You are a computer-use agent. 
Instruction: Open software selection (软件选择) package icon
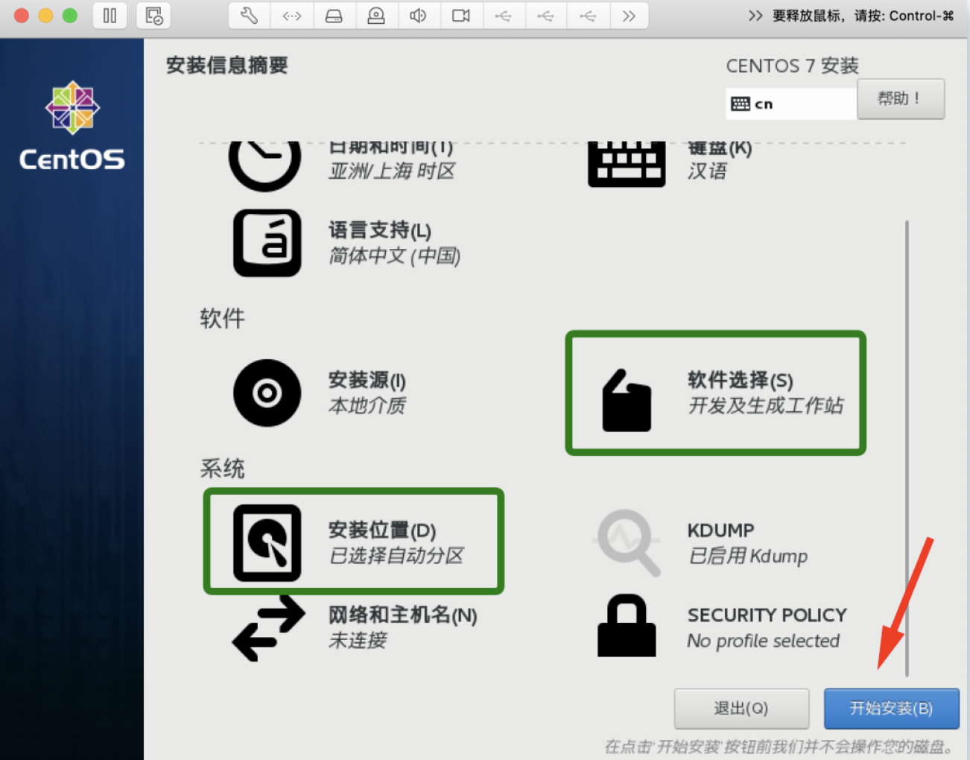[x=627, y=401]
